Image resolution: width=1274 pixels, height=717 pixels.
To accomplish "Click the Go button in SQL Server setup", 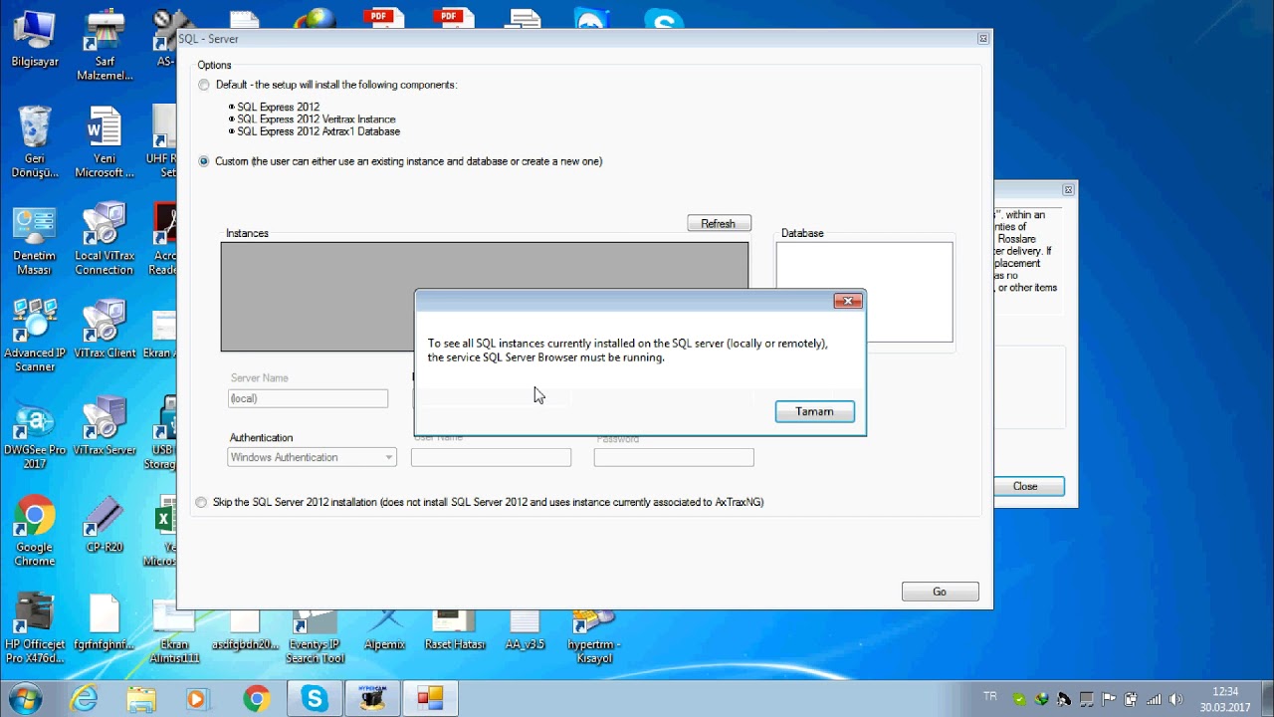I will point(940,592).
